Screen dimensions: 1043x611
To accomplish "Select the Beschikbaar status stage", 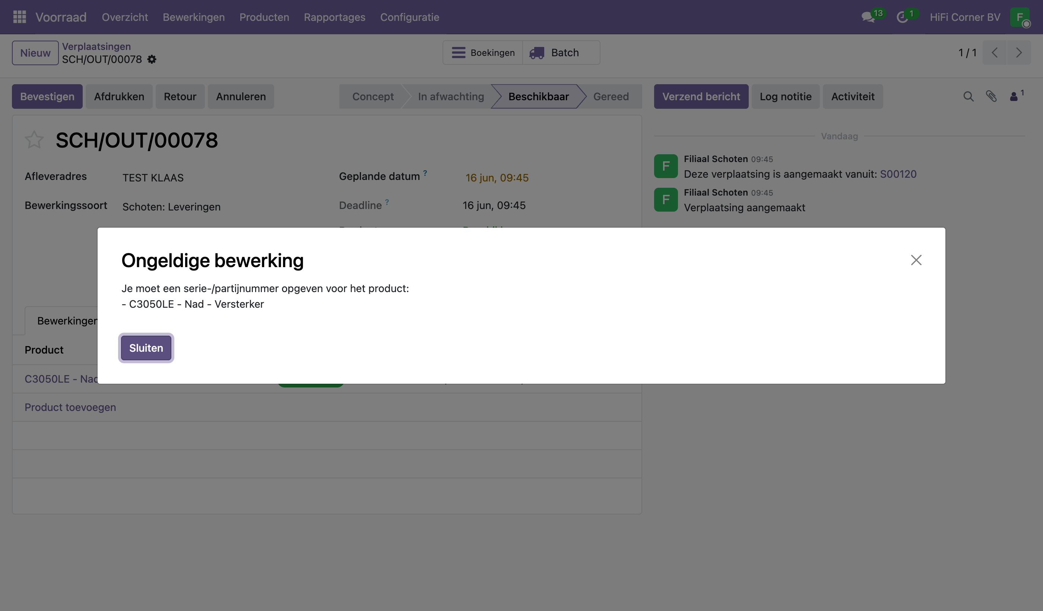I will 539,96.
